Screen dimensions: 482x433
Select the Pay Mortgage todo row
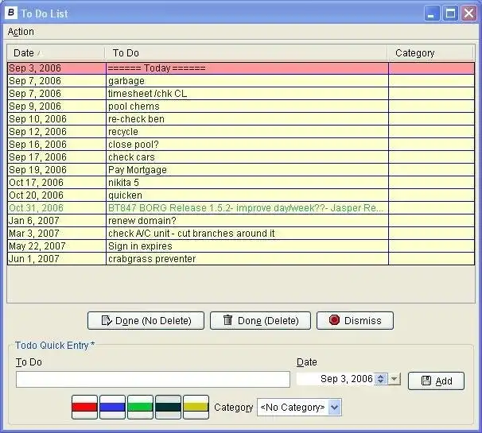(137, 170)
